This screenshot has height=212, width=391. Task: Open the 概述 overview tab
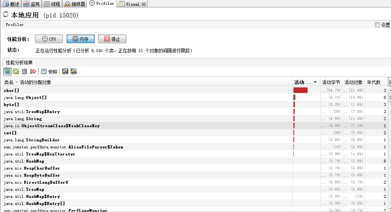11,4
